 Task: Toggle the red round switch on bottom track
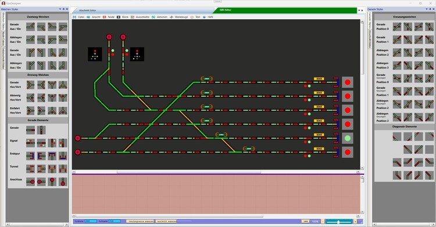[x=348, y=152]
